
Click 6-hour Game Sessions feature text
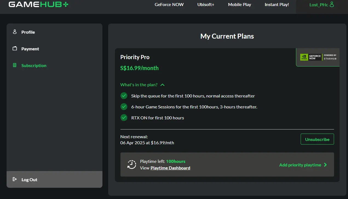[x=194, y=107]
